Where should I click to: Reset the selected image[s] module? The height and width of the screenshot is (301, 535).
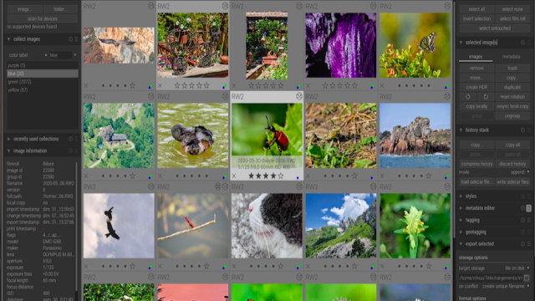click(522, 43)
